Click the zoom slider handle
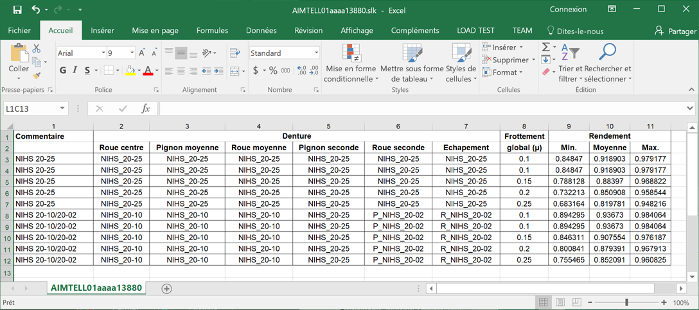The image size is (699, 310). pos(627,302)
